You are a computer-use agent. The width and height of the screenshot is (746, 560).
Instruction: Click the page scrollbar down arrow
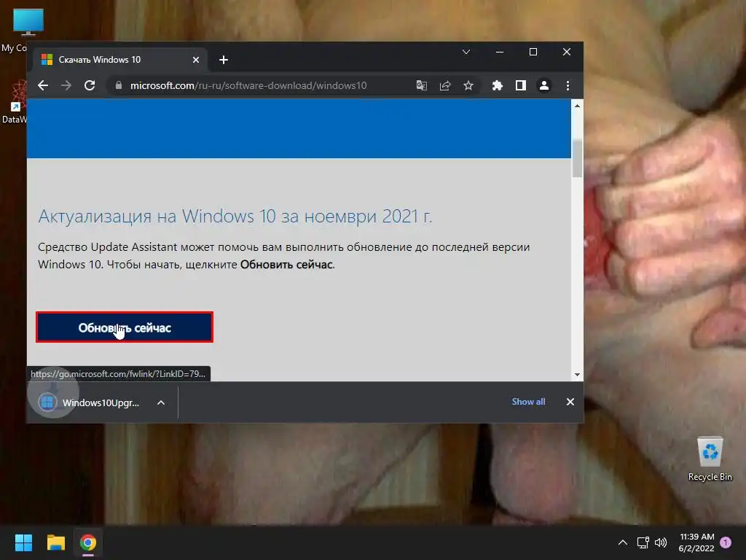577,375
